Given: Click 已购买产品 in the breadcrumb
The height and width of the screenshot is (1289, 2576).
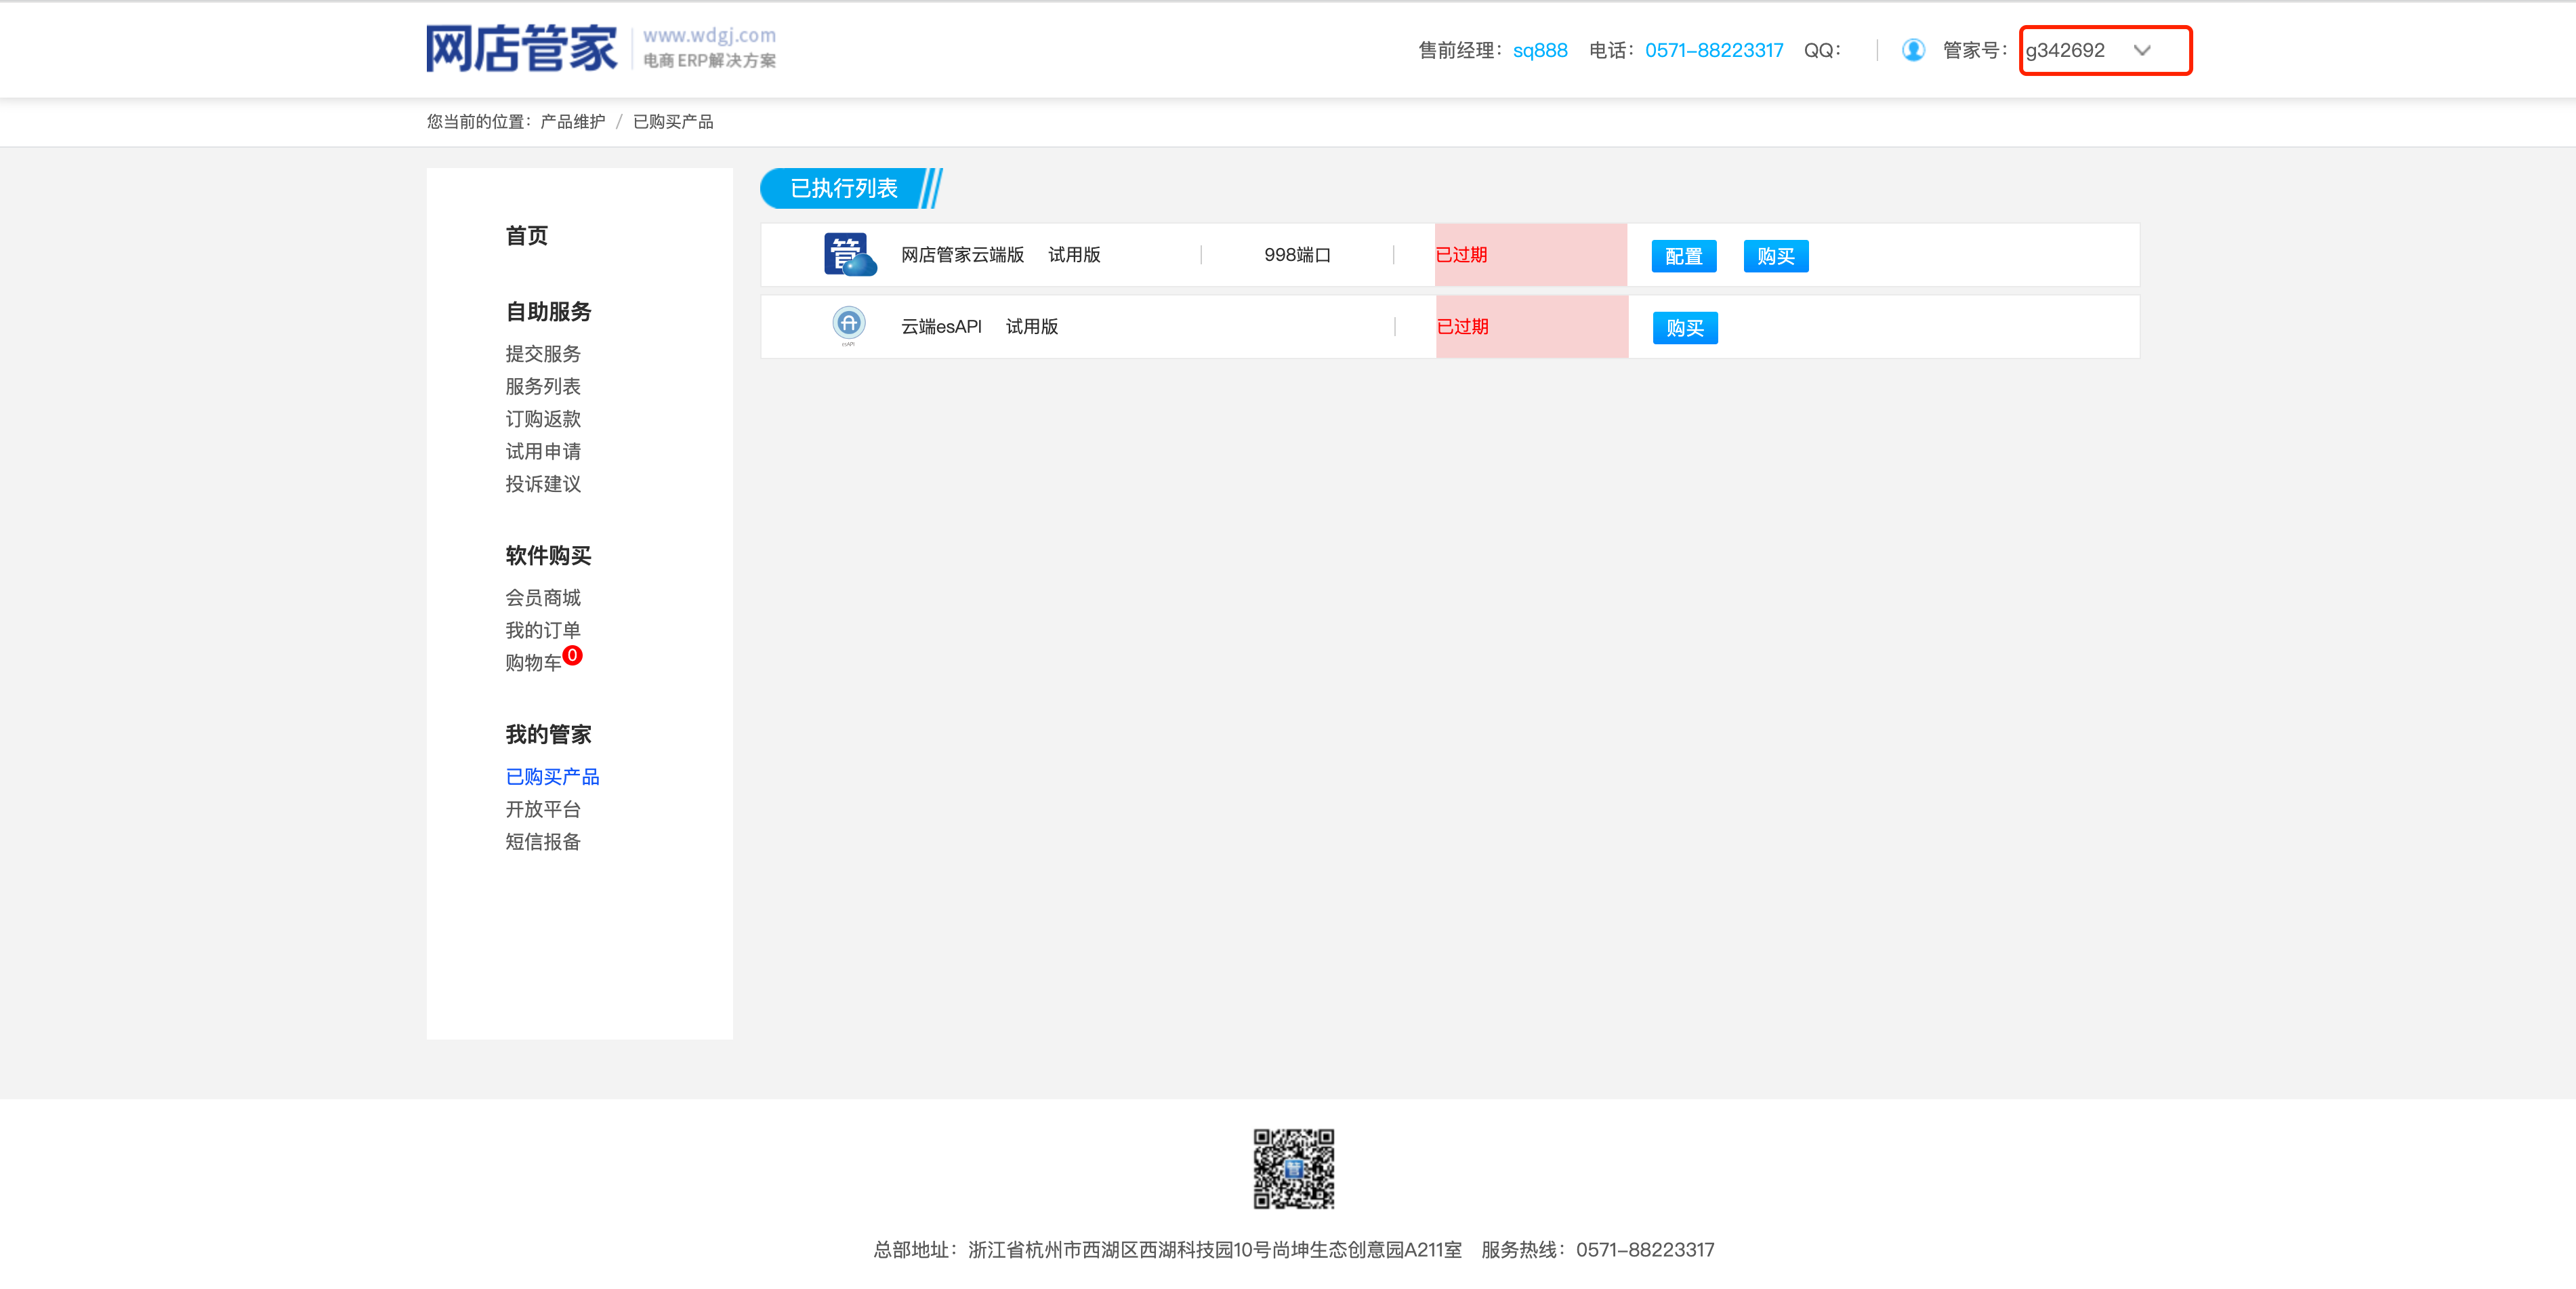Looking at the screenshot, I should 673,122.
